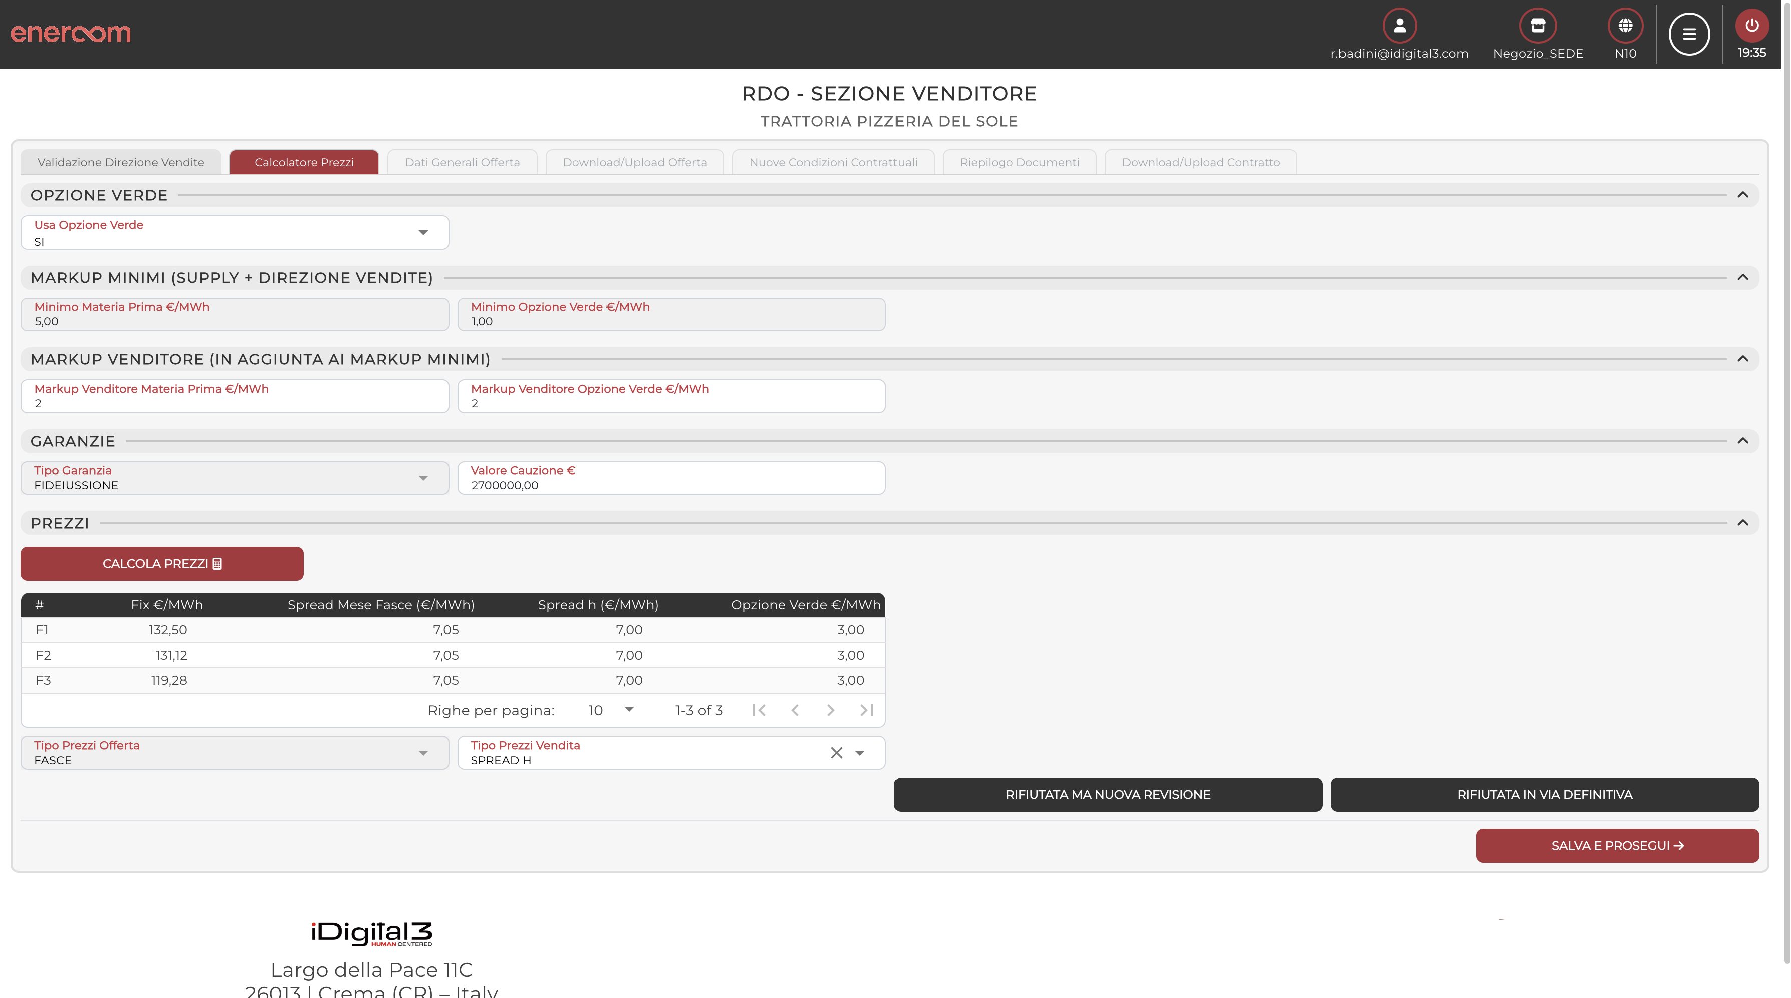
Task: Change the rows per page dropdown
Action: click(x=612, y=710)
